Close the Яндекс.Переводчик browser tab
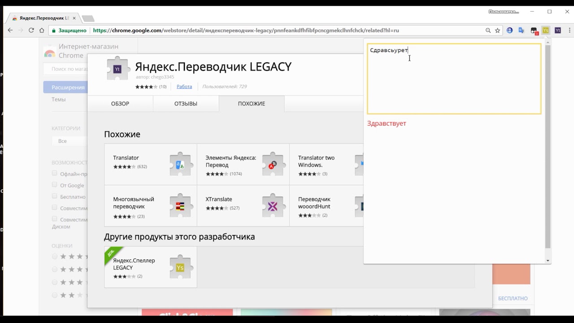 coord(74,18)
